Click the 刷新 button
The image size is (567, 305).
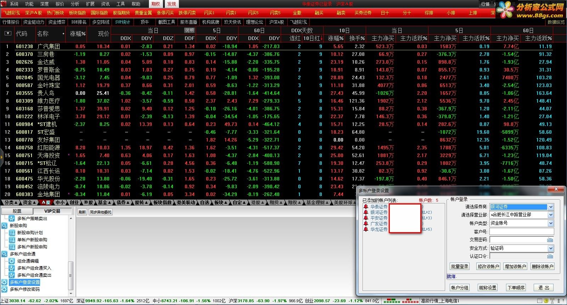click(x=82, y=212)
